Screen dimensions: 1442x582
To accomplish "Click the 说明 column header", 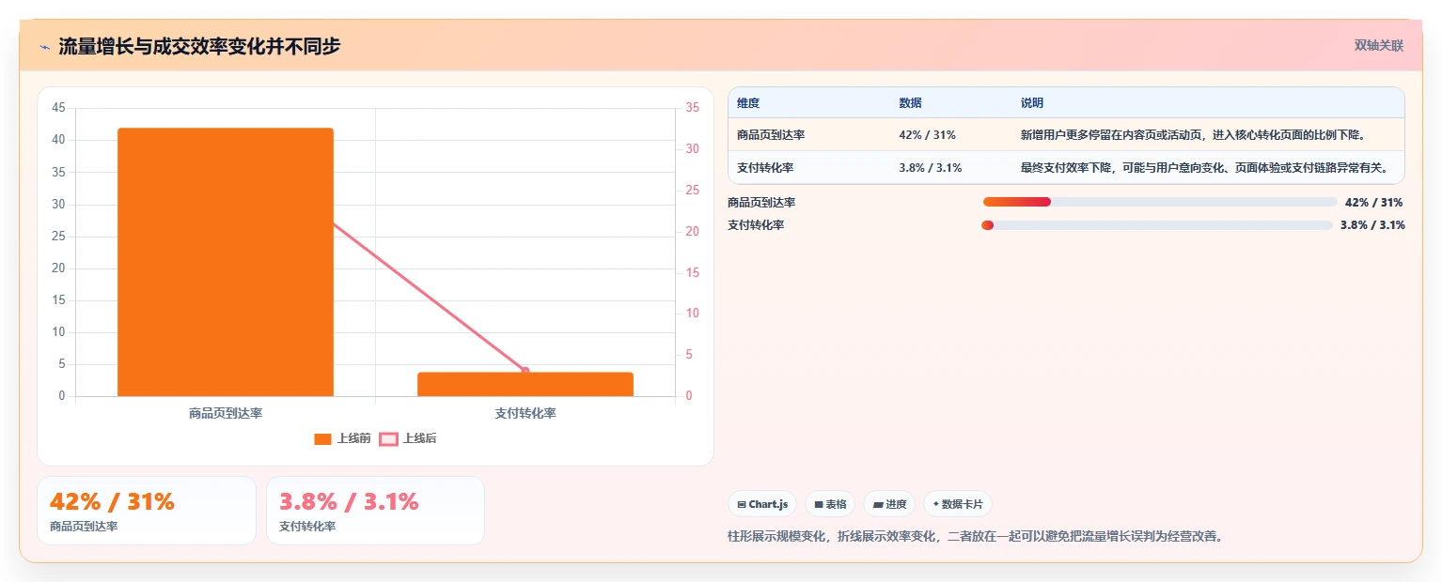I will point(1032,103).
